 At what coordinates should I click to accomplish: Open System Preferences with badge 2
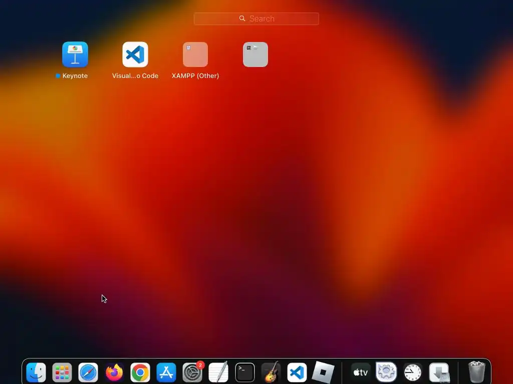pos(192,372)
